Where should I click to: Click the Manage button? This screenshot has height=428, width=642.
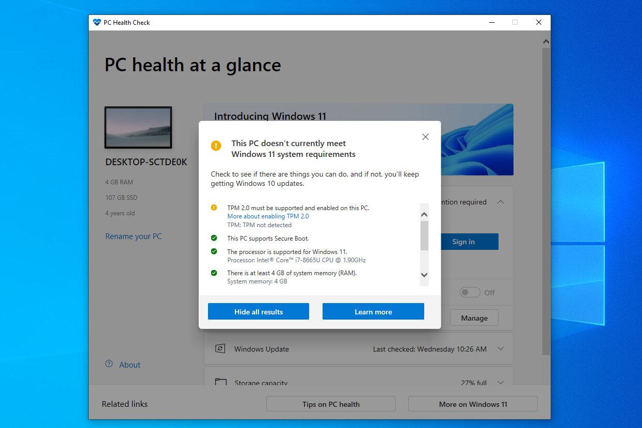[474, 318]
